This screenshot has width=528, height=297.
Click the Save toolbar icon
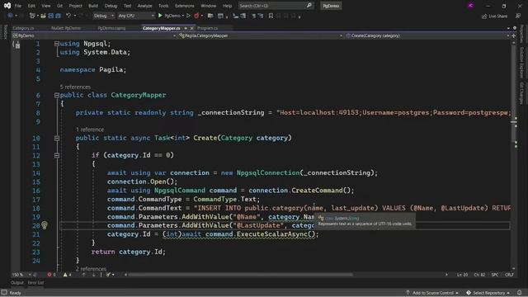coord(51,16)
